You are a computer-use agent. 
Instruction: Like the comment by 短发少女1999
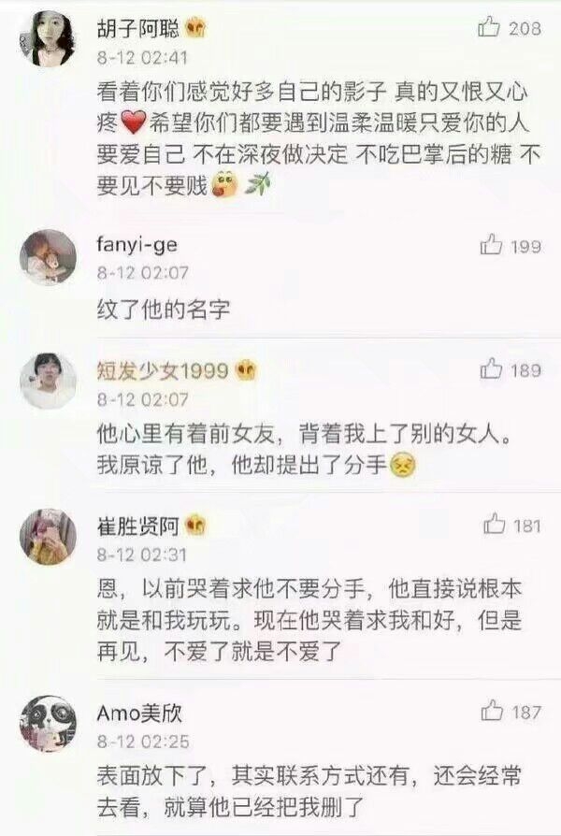(x=491, y=369)
